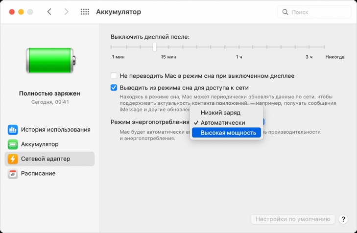
Task: Choose the Автоматически option
Action: [223, 123]
